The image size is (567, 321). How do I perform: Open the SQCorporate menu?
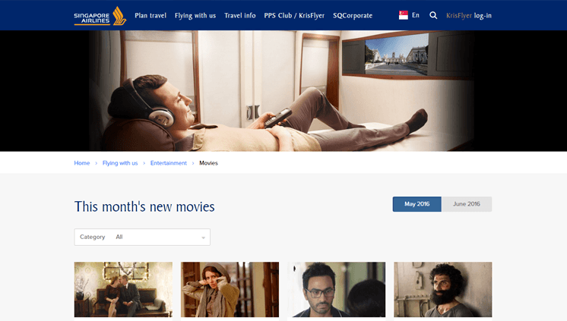pyautogui.click(x=353, y=15)
